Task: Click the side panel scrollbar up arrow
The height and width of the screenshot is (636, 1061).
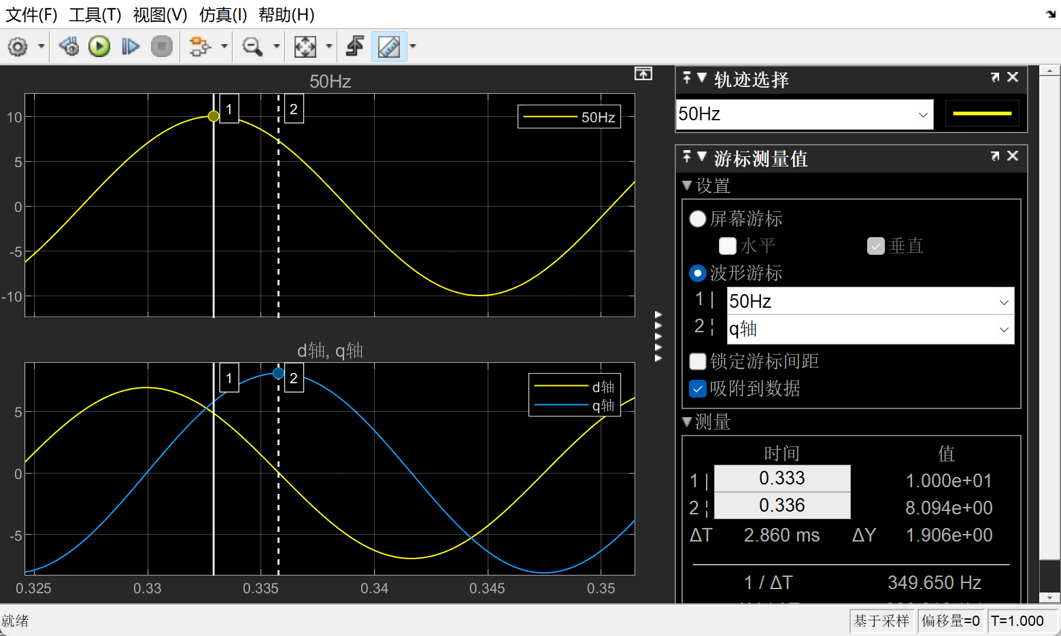Action: (1050, 71)
